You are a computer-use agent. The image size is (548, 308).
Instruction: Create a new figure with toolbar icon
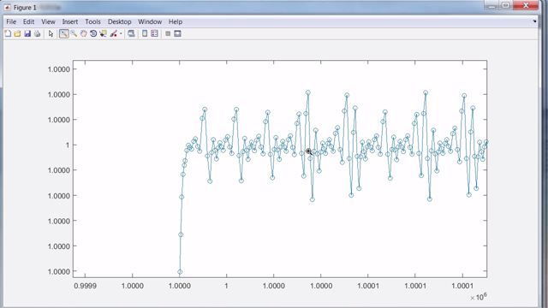pyautogui.click(x=8, y=33)
